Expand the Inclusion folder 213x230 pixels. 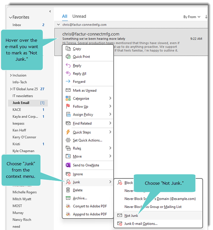click(11, 75)
